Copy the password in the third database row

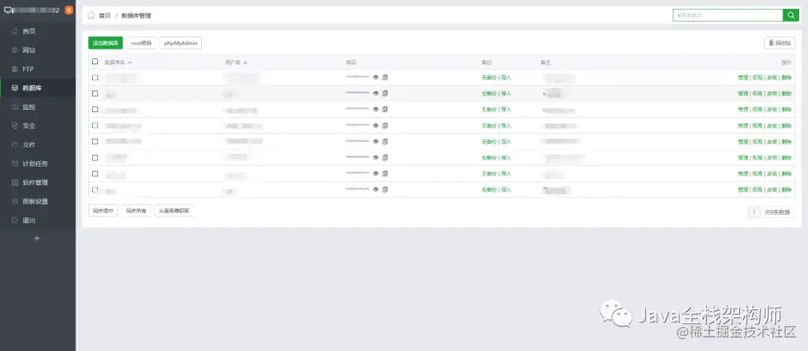coord(385,109)
